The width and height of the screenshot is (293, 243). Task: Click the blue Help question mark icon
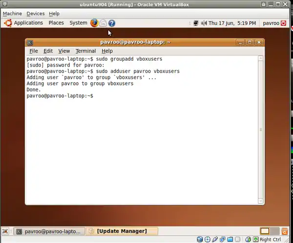click(x=112, y=23)
